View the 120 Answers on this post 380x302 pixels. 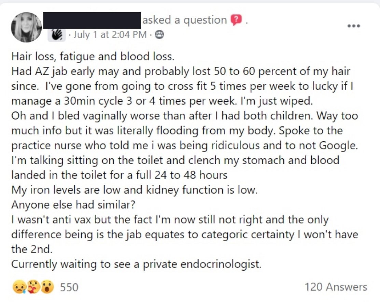tap(336, 287)
